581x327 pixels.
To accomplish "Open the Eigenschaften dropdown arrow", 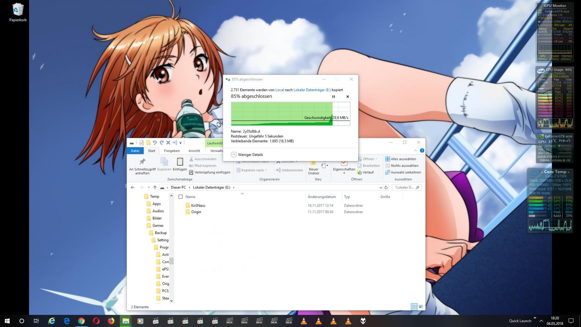I will pos(344,173).
